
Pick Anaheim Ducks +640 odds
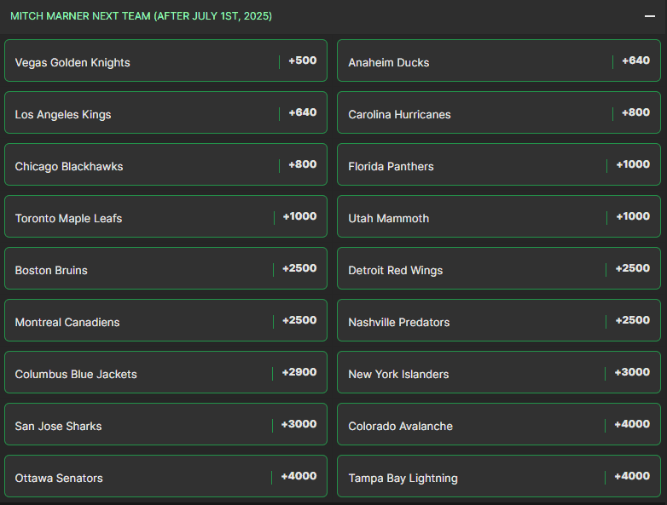[x=498, y=61]
